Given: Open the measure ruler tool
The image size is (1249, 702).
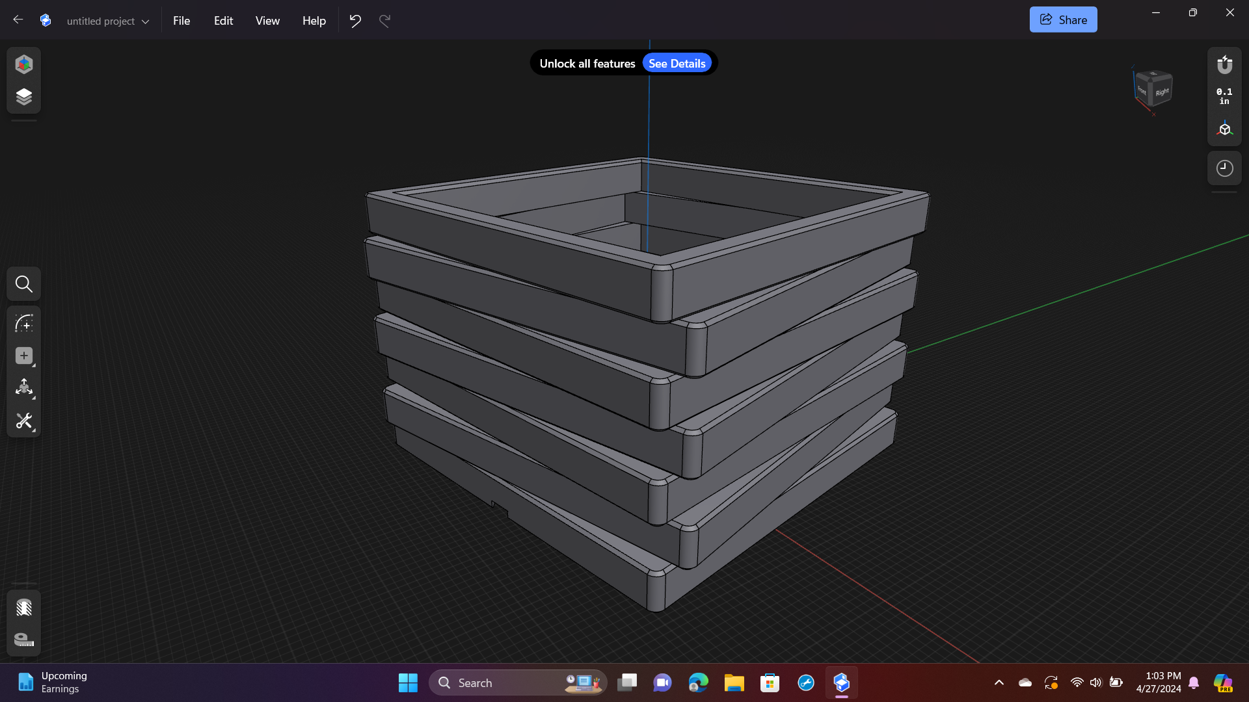Looking at the screenshot, I should pos(23,640).
